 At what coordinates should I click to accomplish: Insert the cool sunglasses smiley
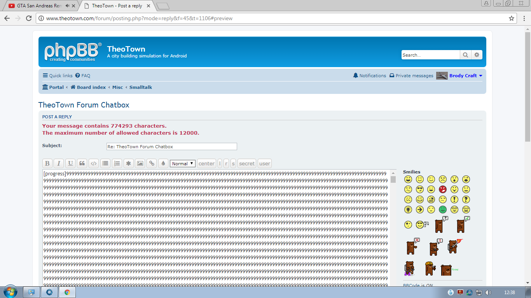[x=419, y=189]
